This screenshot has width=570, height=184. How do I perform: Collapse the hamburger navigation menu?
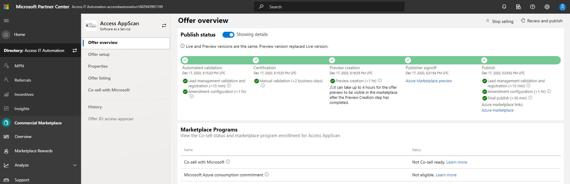[6, 20]
